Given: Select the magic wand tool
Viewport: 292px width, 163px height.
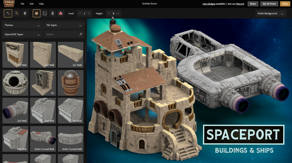Looking at the screenshot, I should (17, 13).
